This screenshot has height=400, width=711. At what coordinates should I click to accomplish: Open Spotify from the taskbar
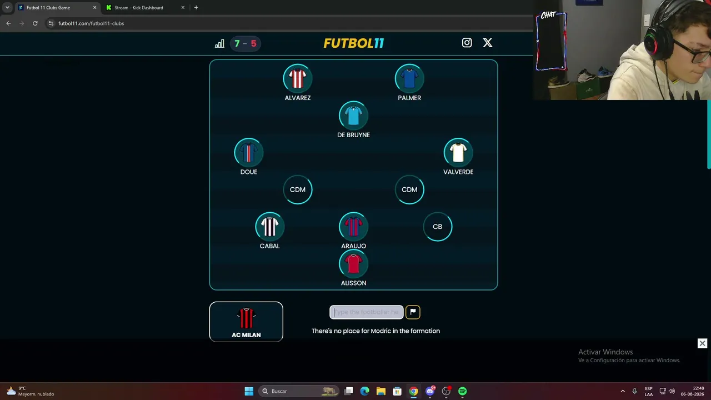coord(463,391)
